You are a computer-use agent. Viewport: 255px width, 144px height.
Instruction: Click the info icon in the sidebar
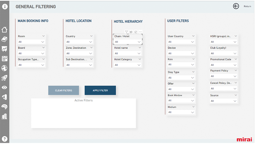click(4, 6)
